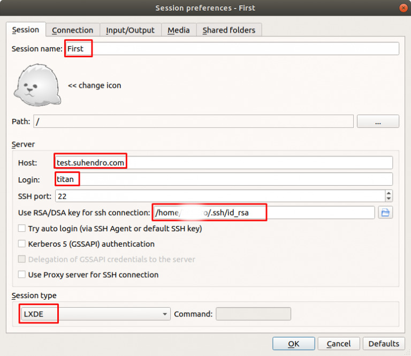Click the path browse "..." button
This screenshot has height=356, width=411.
378,122
